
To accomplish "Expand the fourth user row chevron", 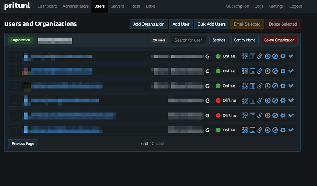I will (x=291, y=100).
